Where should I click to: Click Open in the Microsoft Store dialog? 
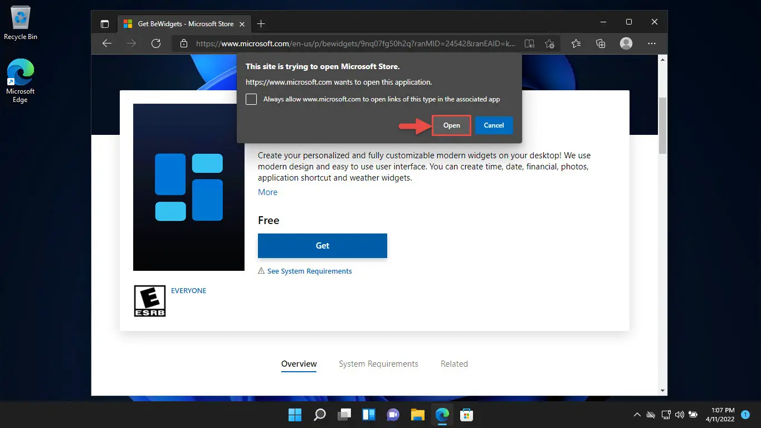click(451, 125)
